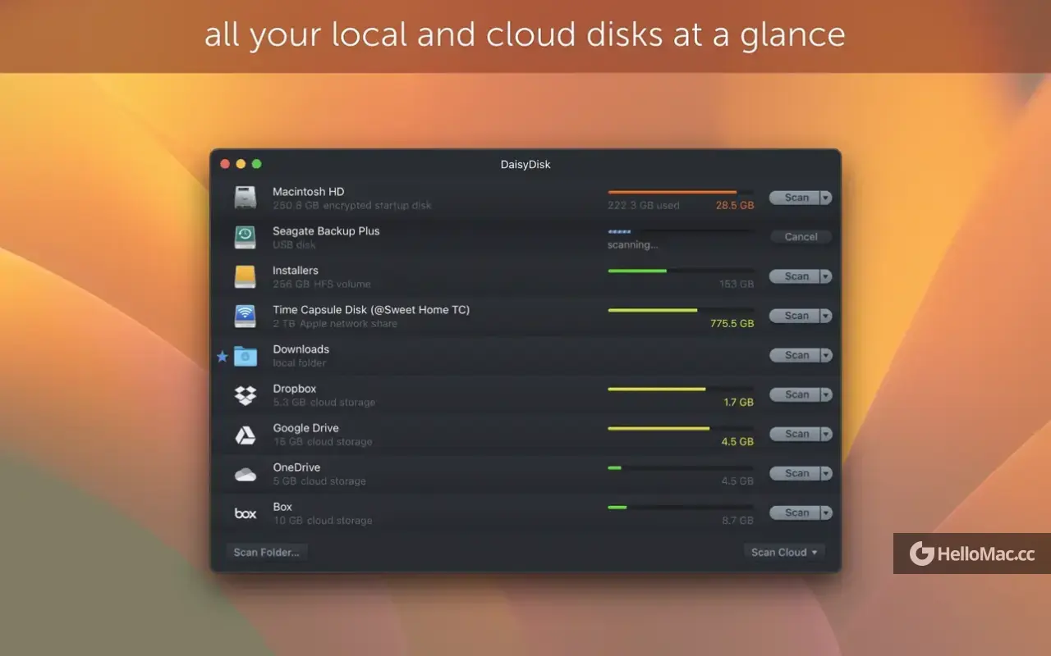Click the DaisyDisk window title
This screenshot has height=656, width=1051.
pos(525,164)
